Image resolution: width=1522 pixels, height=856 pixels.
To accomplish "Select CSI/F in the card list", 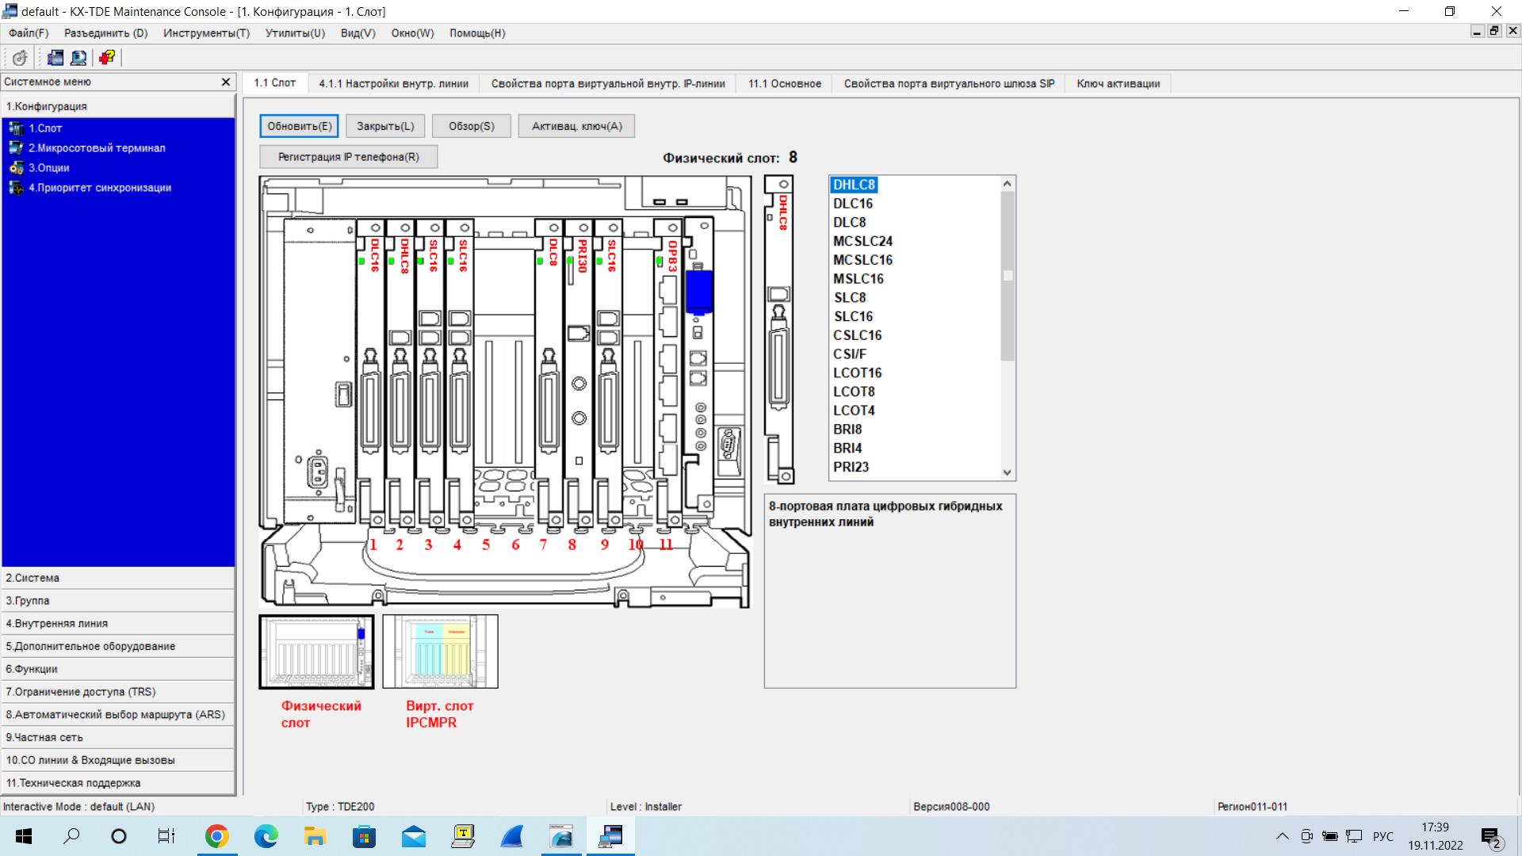I will [x=850, y=354].
